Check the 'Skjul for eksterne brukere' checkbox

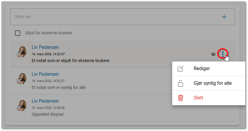[x=18, y=33]
